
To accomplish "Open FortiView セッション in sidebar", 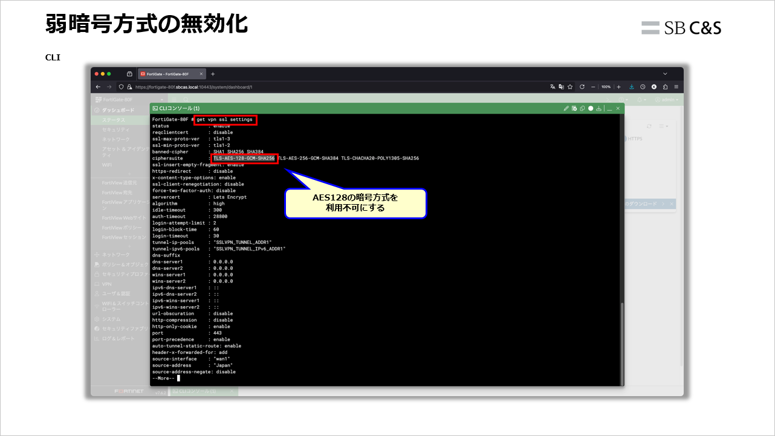I will (x=120, y=237).
